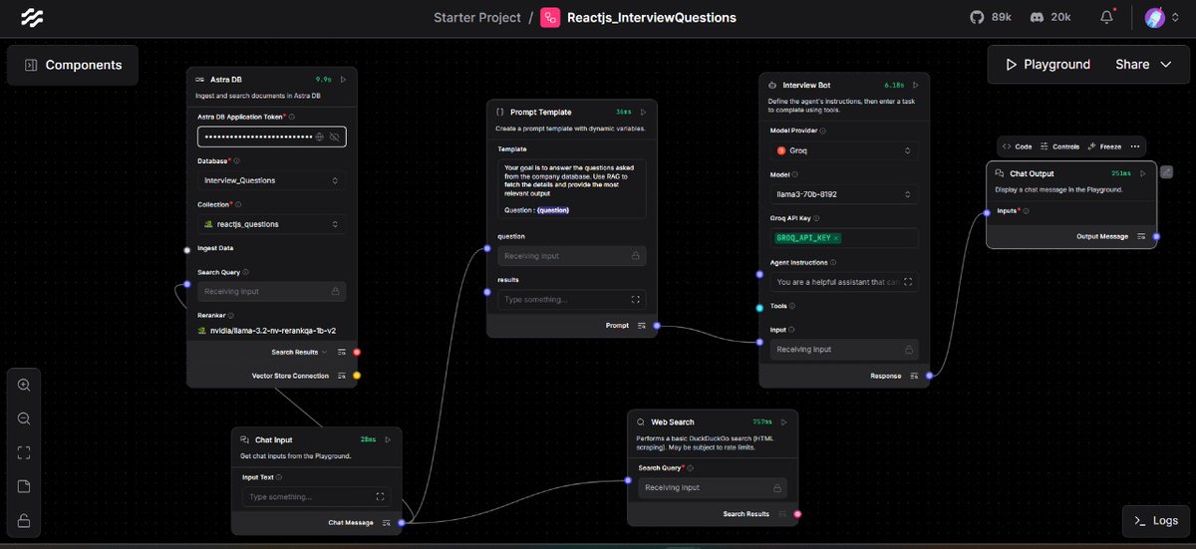Run the Web Search component play icon

[x=783, y=421]
